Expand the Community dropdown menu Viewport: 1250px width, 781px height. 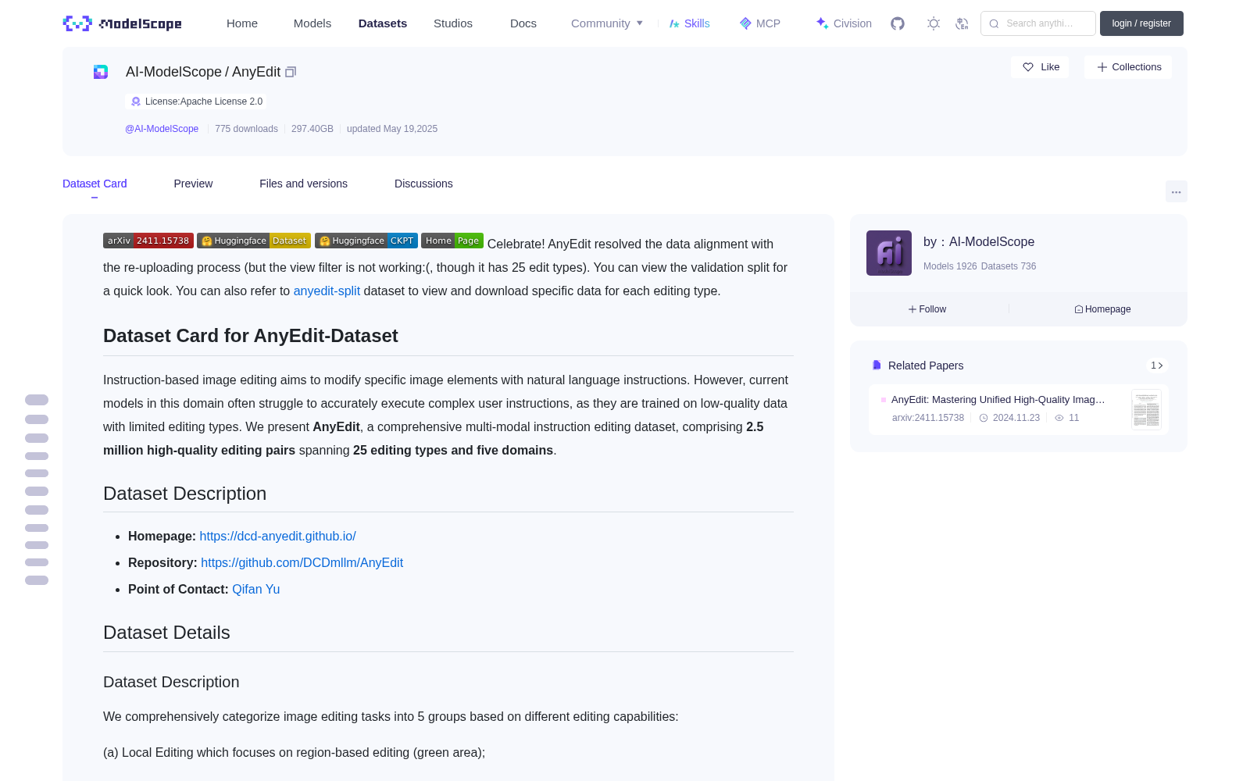(607, 23)
